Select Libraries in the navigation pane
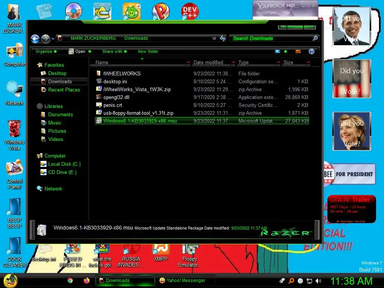 50,106
